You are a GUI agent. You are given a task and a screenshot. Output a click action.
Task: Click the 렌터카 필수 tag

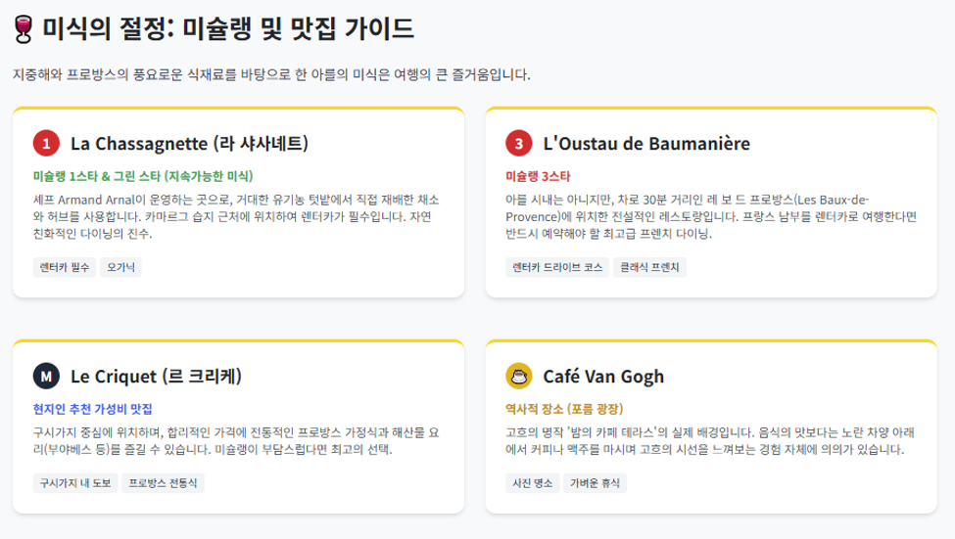tap(65, 267)
